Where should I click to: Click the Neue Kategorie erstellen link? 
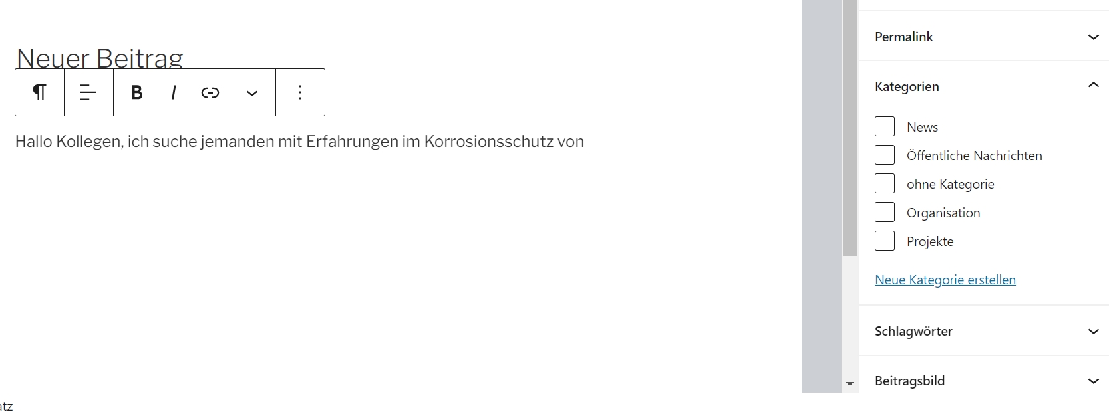coord(945,280)
